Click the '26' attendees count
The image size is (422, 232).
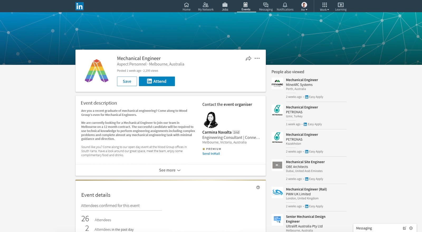(x=85, y=219)
